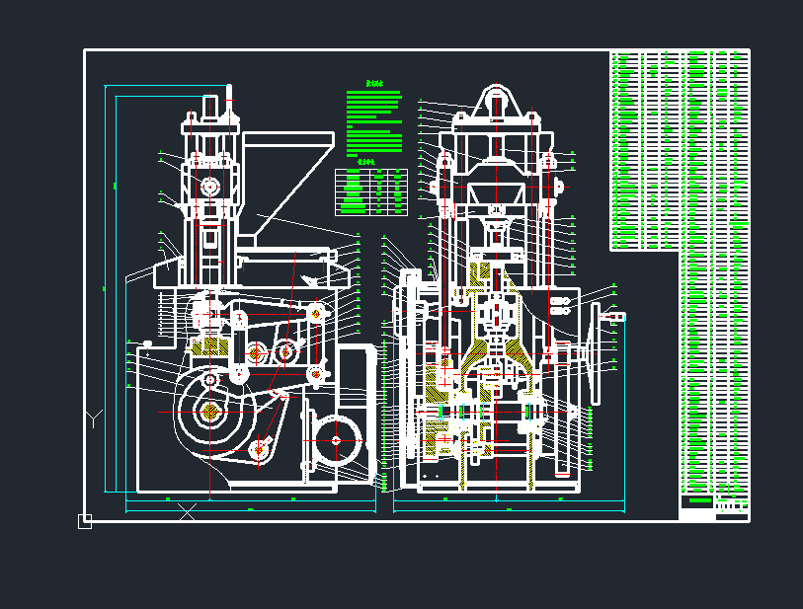Click the UCS Y-axis icon at left edge
803x609 pixels.
click(x=92, y=419)
